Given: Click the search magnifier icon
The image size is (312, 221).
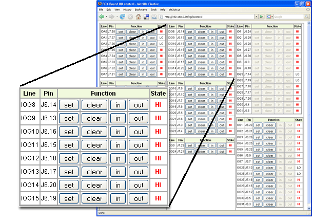Looking at the screenshot, I should pyautogui.click(x=307, y=17).
